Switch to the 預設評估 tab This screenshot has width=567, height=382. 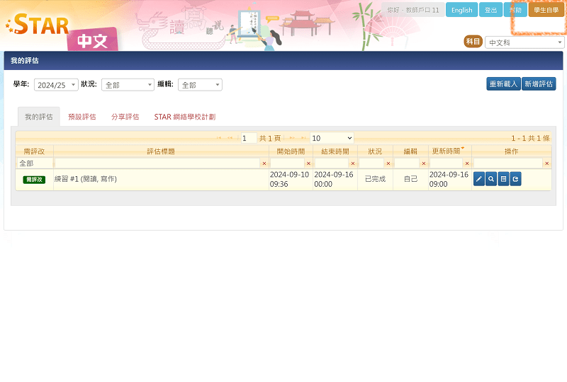[82, 117]
